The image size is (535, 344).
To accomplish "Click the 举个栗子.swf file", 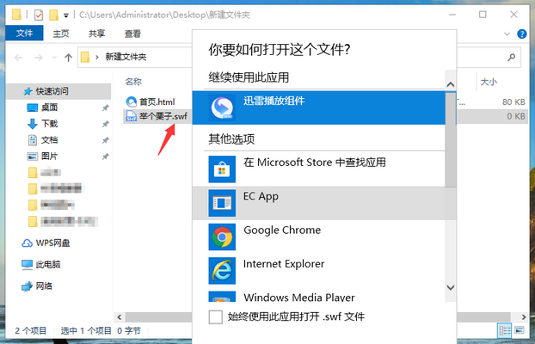I will click(157, 116).
